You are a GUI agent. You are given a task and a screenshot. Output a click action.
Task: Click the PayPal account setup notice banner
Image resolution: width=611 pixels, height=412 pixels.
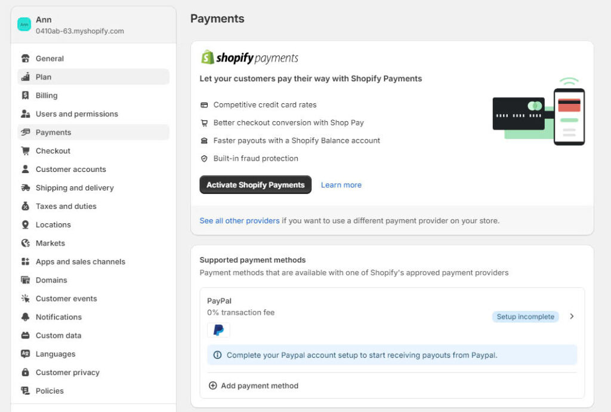[x=392, y=355]
